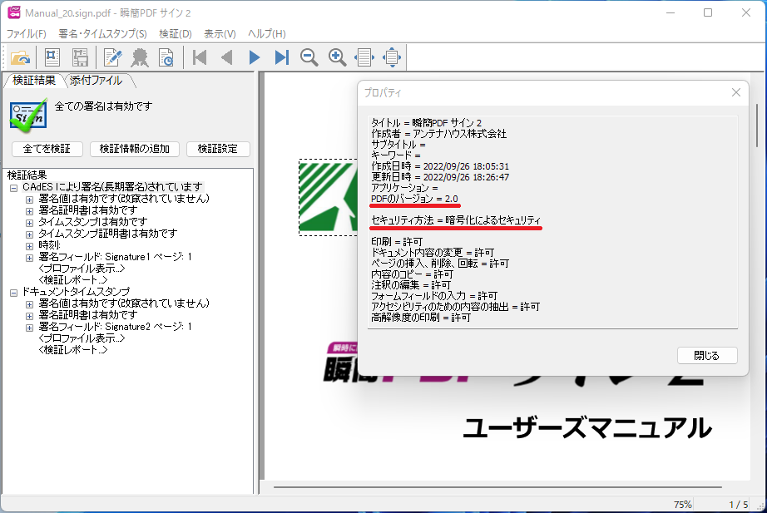
Task: Collapse the CAdES signature tree node
Action: point(13,188)
